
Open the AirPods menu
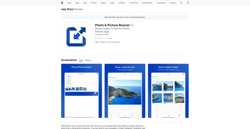(x=122, y=3)
